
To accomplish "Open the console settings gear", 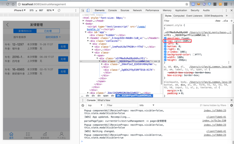I will tap(231, 105).
